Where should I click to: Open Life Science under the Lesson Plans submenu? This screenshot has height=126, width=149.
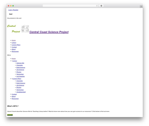[x=20, y=85]
